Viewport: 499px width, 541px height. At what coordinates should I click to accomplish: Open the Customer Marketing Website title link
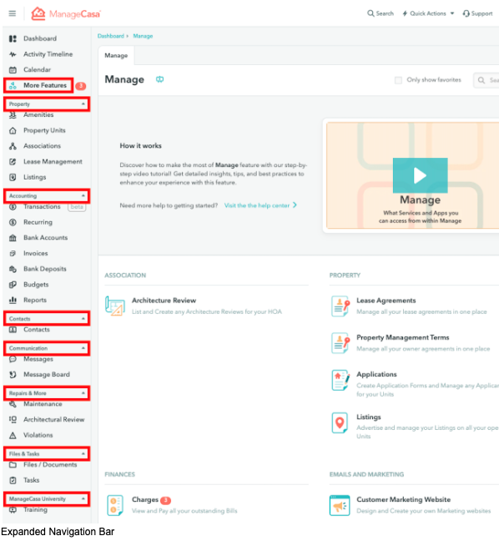[404, 499]
